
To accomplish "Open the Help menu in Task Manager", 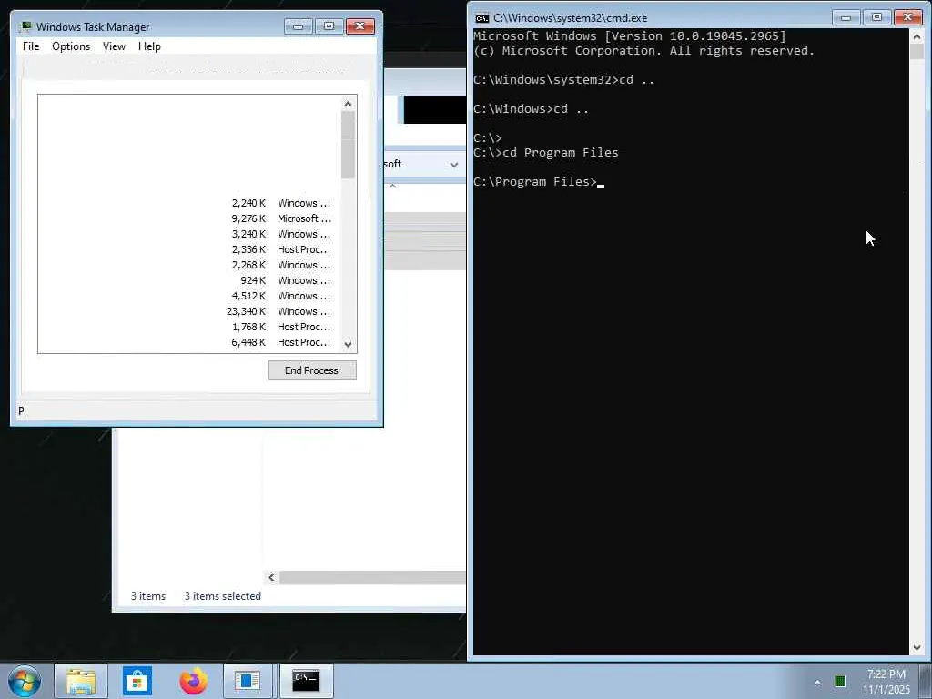I will pyautogui.click(x=149, y=46).
